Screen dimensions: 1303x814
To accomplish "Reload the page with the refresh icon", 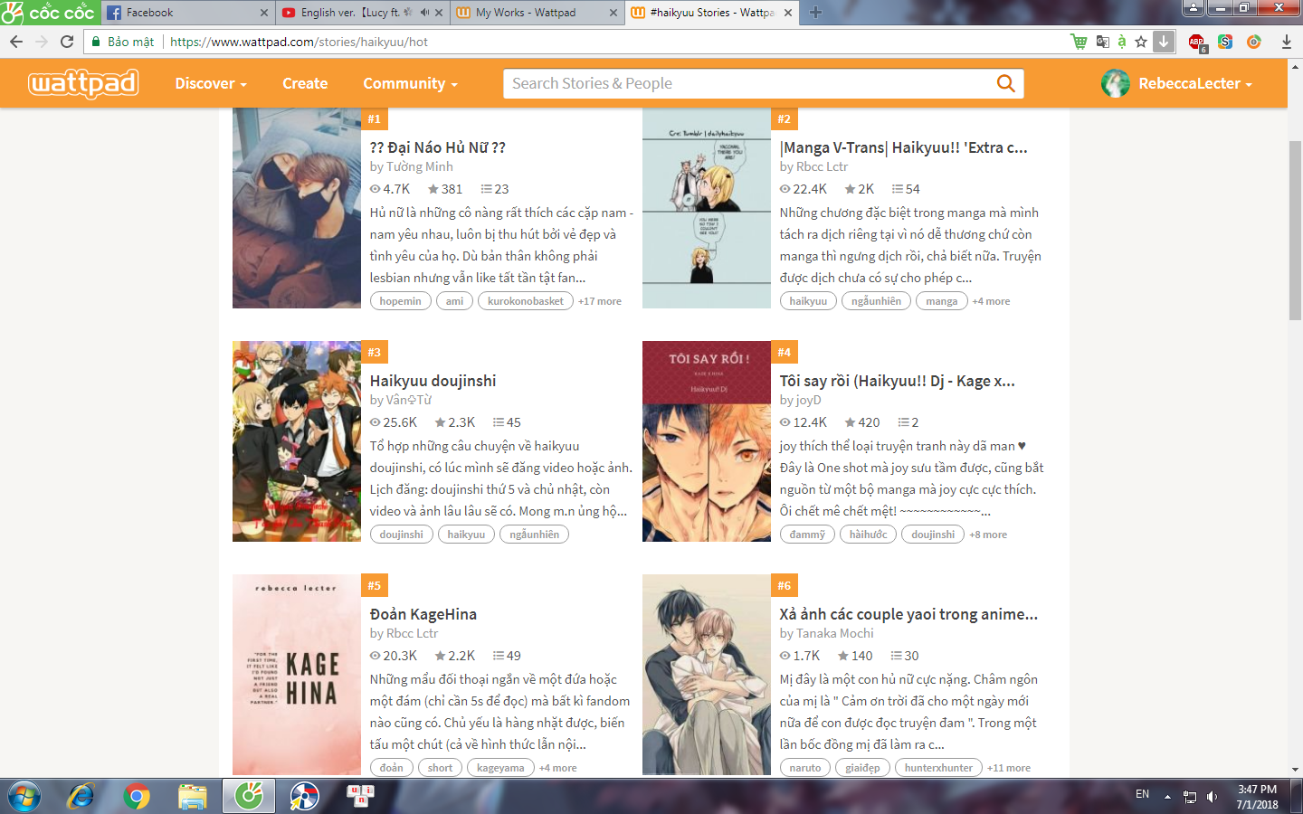I will pos(67,42).
